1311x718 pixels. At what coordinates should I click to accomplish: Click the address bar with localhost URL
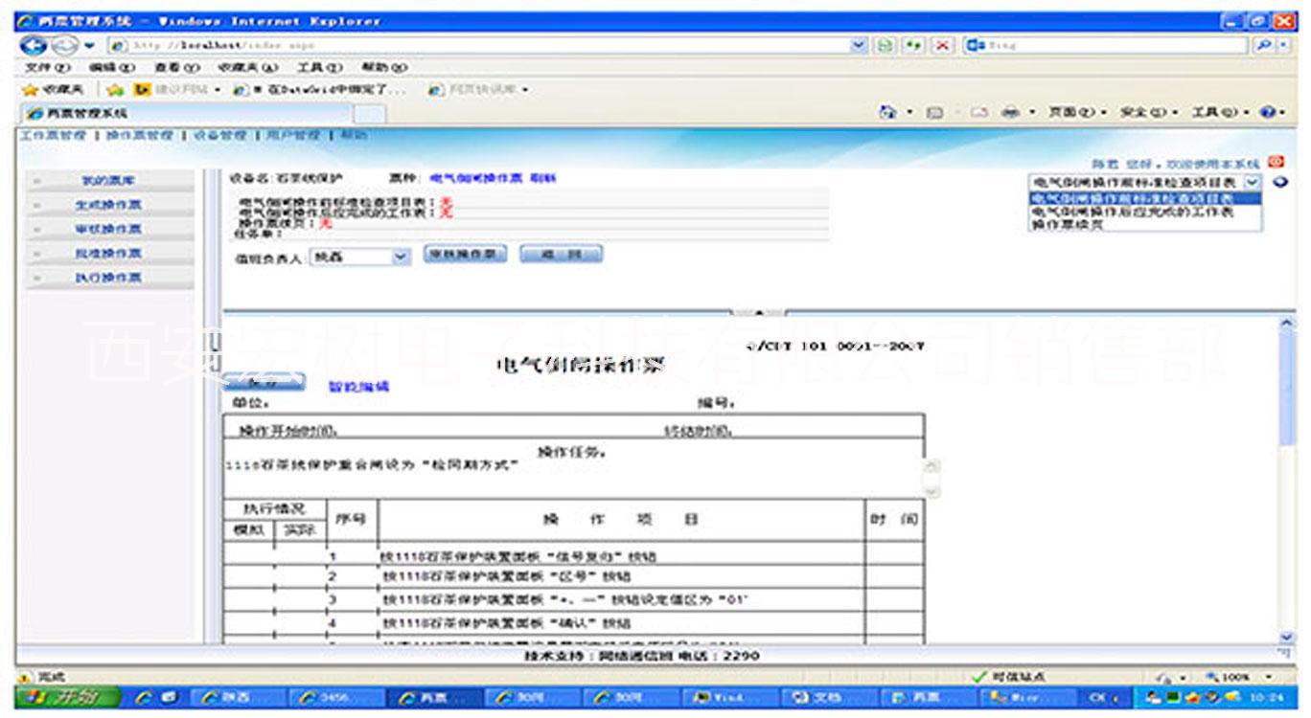(x=479, y=45)
